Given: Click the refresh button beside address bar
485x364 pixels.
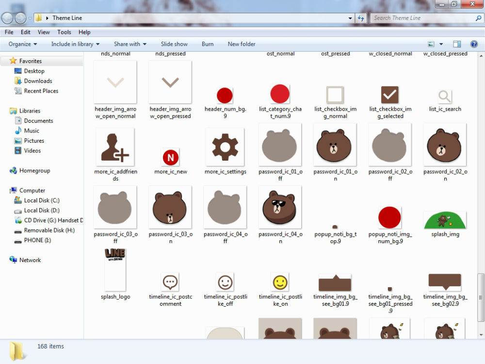Looking at the screenshot, I should click(x=361, y=18).
